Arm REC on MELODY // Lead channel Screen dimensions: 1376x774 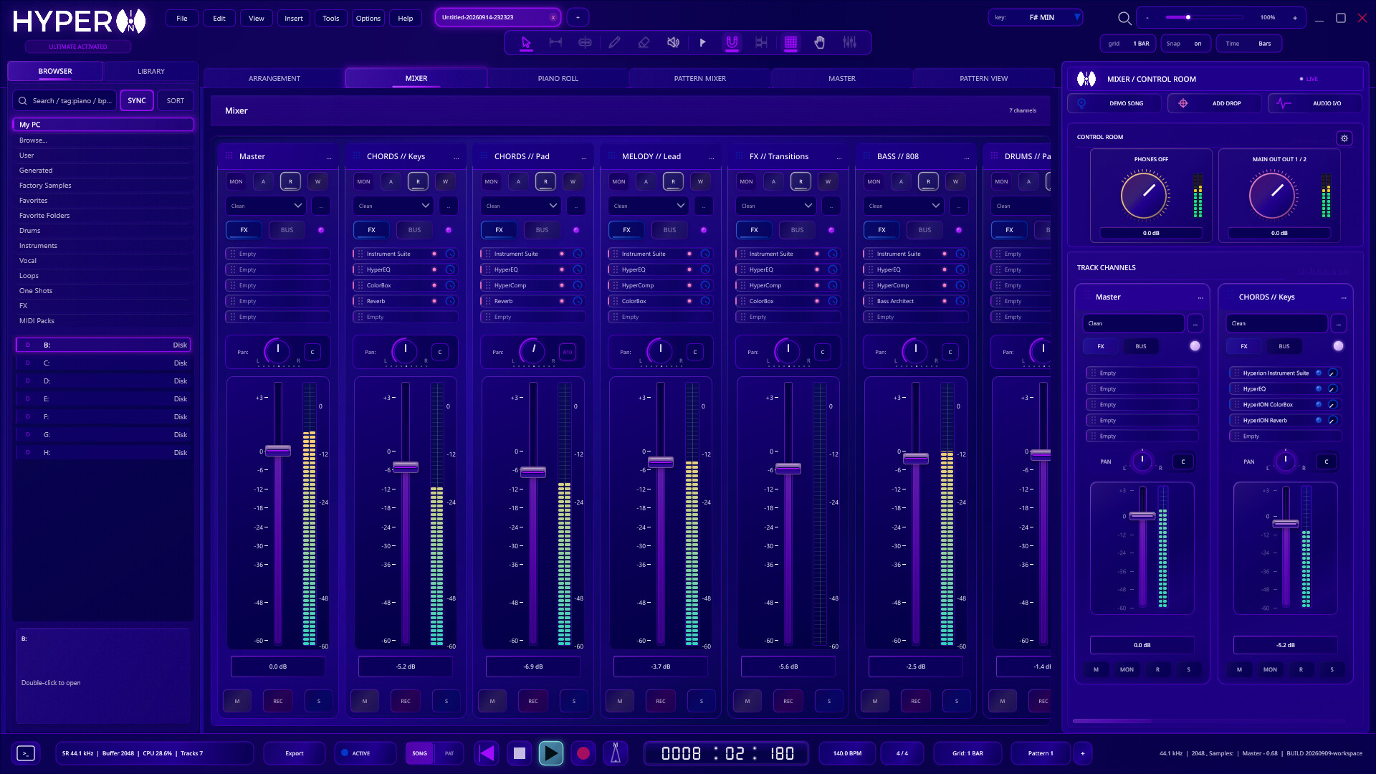661,701
